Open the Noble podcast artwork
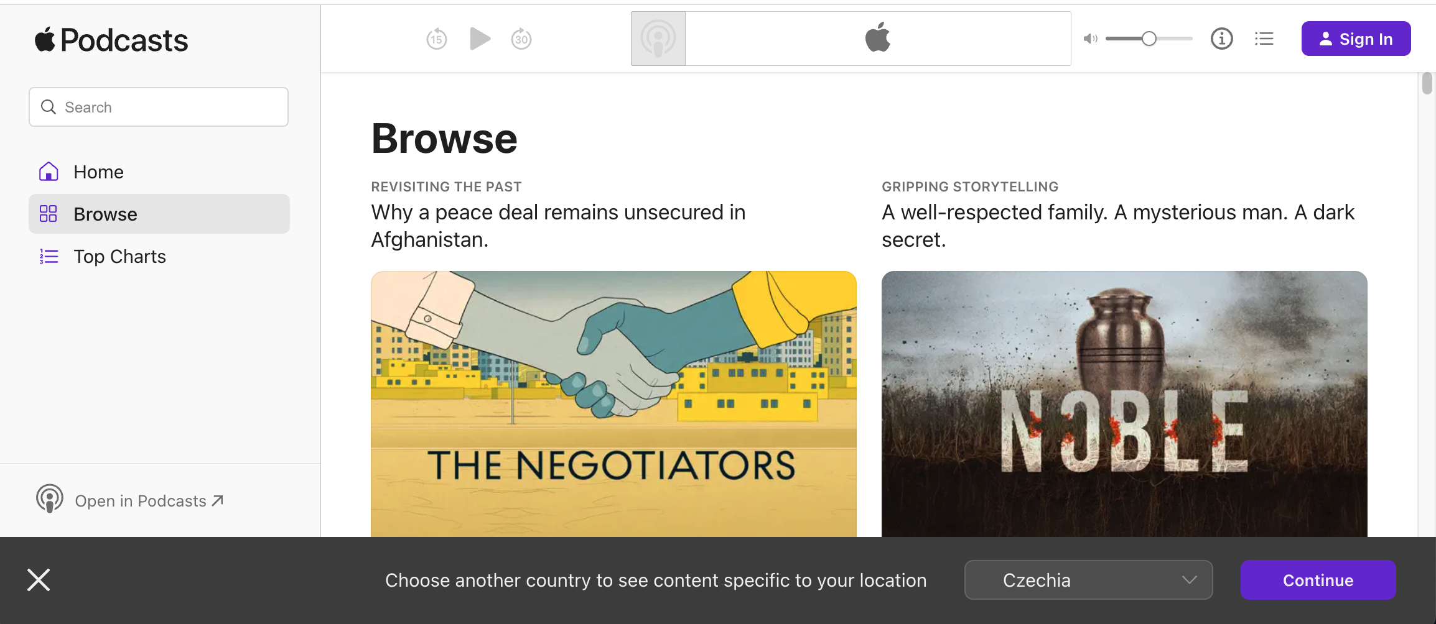The width and height of the screenshot is (1436, 624). (x=1124, y=404)
